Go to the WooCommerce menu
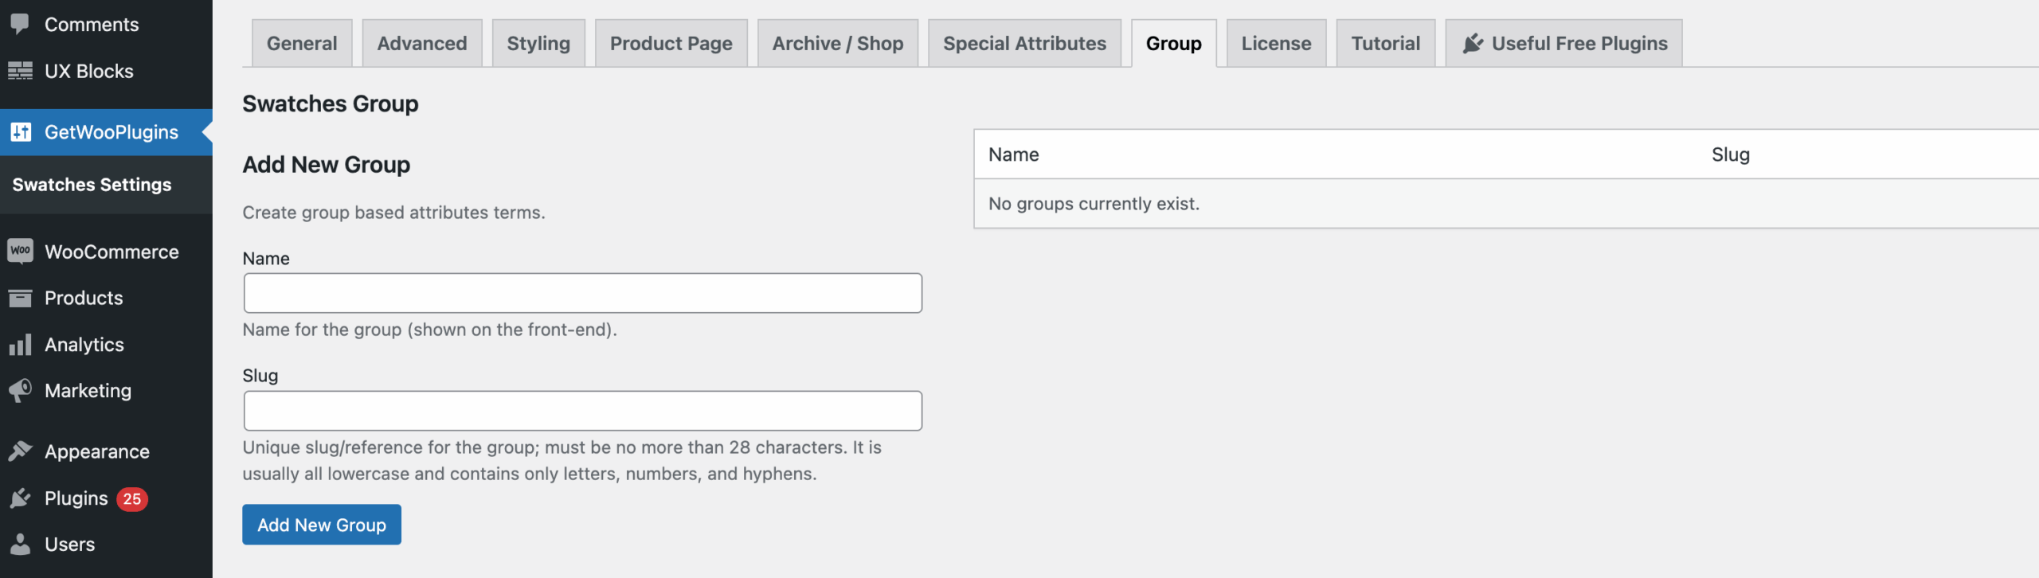The width and height of the screenshot is (2039, 578). pos(106,252)
